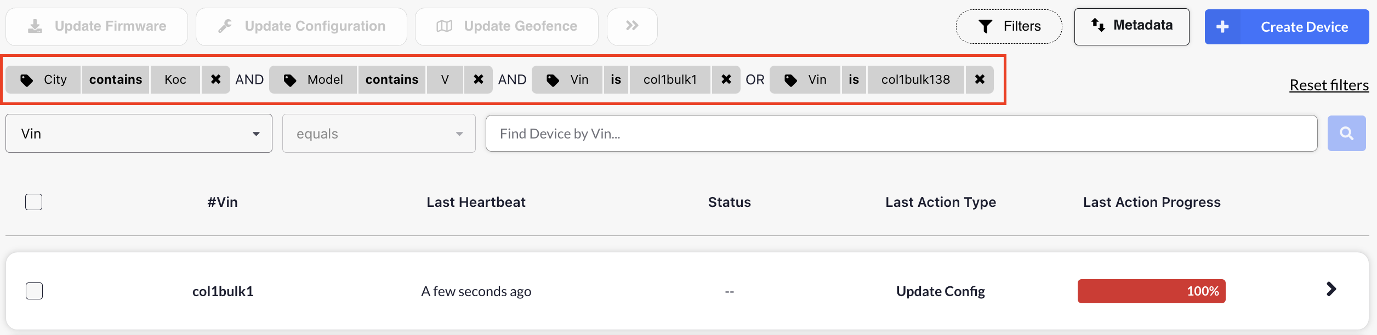This screenshot has width=1377, height=335.
Task: Open the Vin search field dropdown
Action: (139, 134)
